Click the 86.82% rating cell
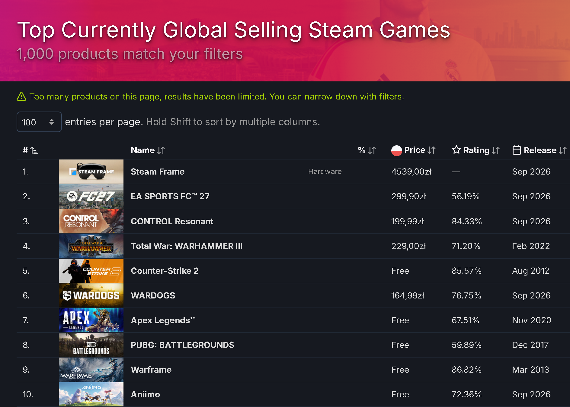 (467, 370)
